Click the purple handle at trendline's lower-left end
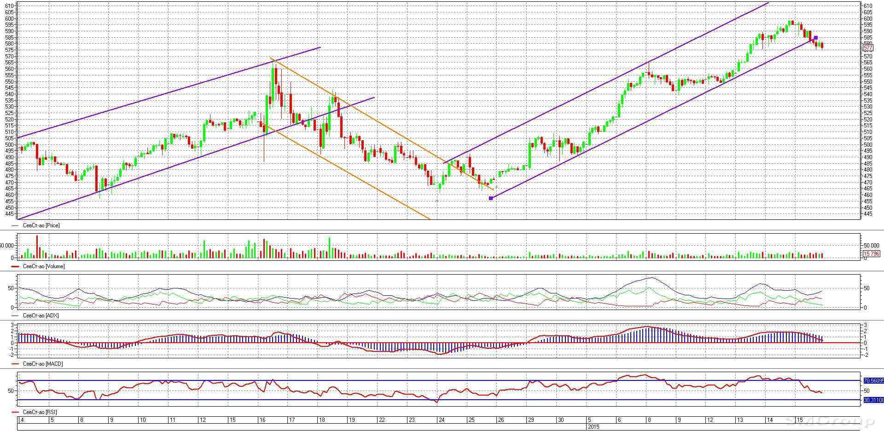The height and width of the screenshot is (431, 884). click(x=491, y=198)
